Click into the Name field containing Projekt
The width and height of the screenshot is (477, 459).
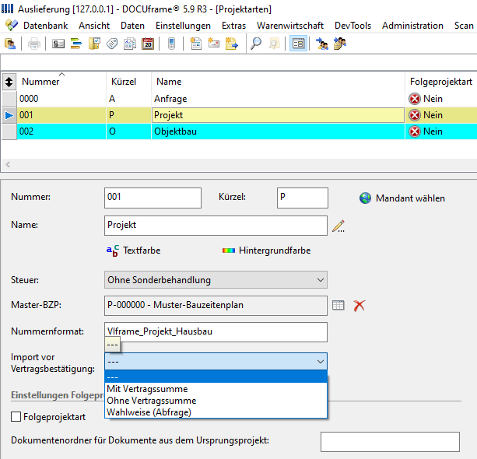click(x=216, y=226)
